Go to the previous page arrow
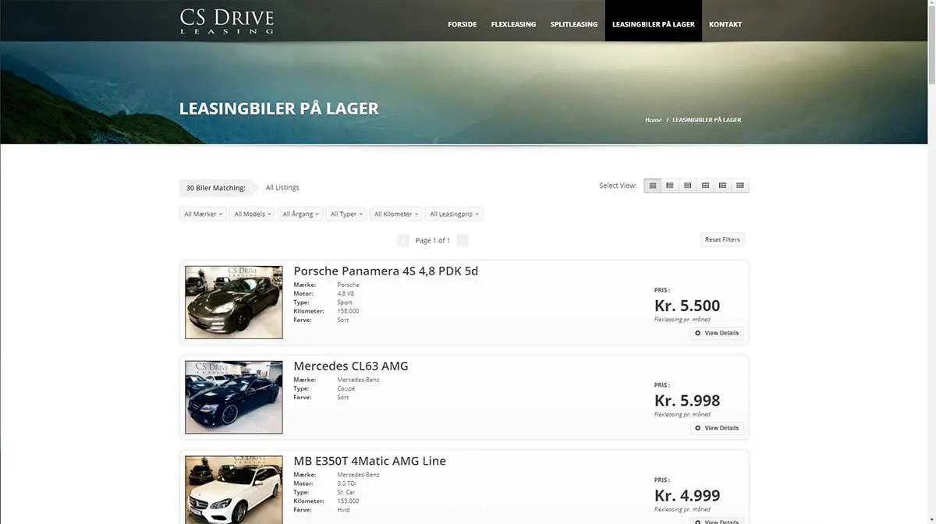 403,241
